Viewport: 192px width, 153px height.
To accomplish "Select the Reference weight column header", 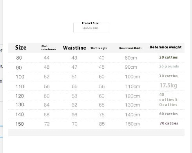I will click(x=166, y=47).
